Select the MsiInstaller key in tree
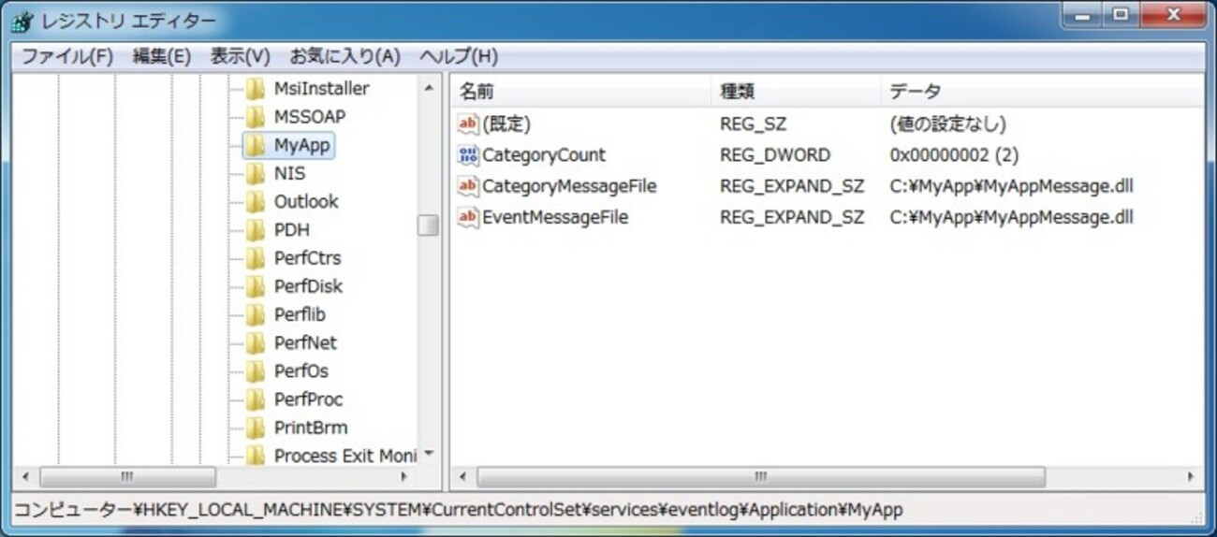The height and width of the screenshot is (537, 1217). pos(321,89)
